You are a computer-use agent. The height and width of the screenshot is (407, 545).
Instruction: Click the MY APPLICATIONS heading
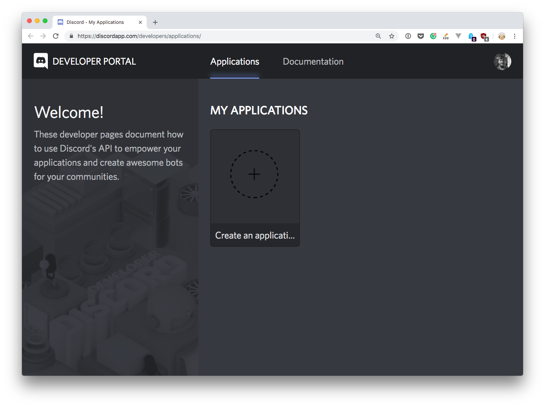pyautogui.click(x=259, y=110)
